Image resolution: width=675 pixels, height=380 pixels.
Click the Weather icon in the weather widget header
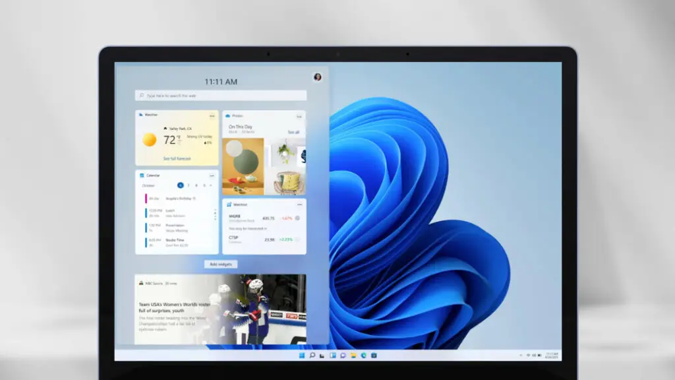[x=141, y=114]
